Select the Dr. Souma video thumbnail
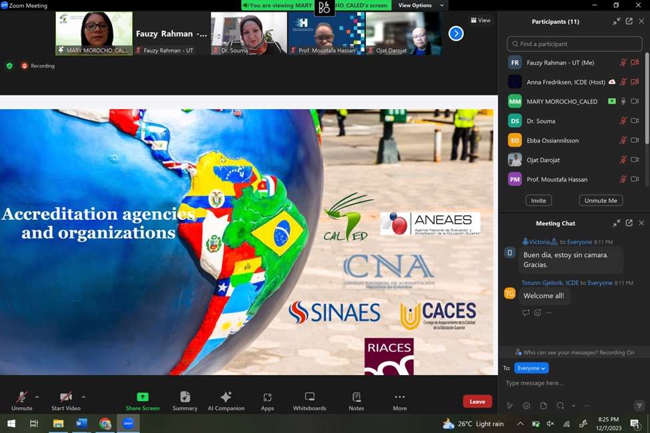This screenshot has height=433, width=650. click(x=249, y=33)
